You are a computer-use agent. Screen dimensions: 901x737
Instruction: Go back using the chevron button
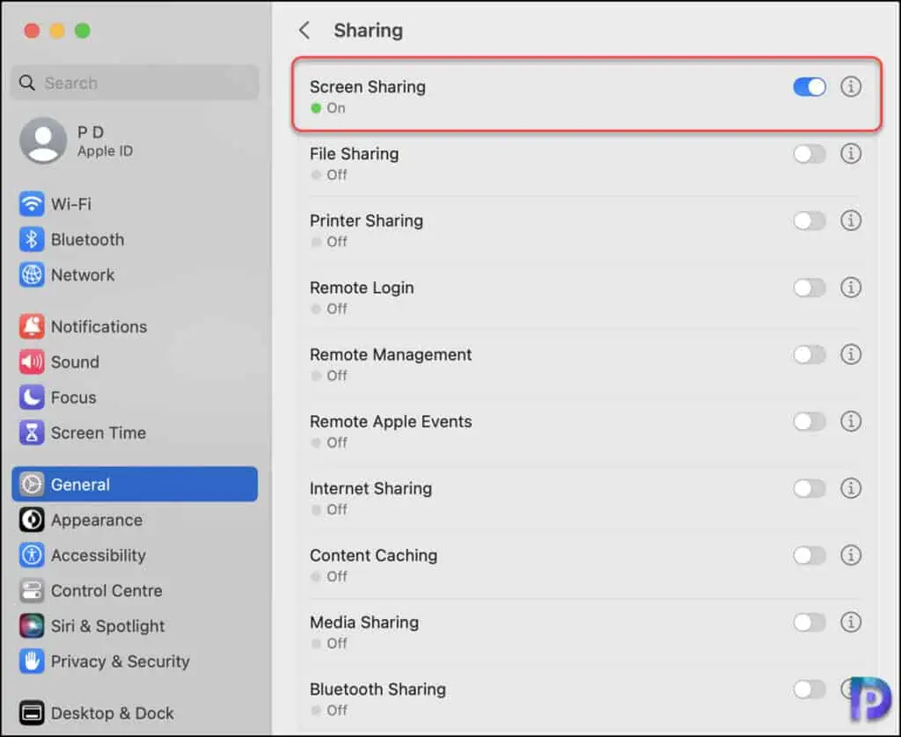pos(304,31)
